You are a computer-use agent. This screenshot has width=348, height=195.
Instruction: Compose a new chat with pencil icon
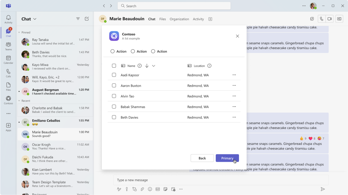click(87, 19)
